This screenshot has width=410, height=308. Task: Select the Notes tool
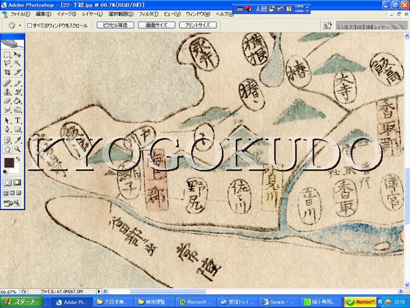[x=7, y=140]
